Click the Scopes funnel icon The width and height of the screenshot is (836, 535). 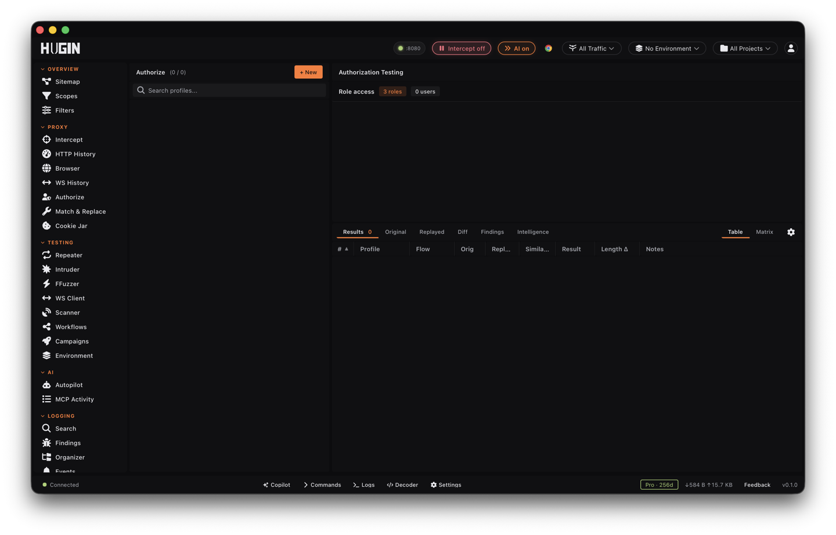pos(46,96)
